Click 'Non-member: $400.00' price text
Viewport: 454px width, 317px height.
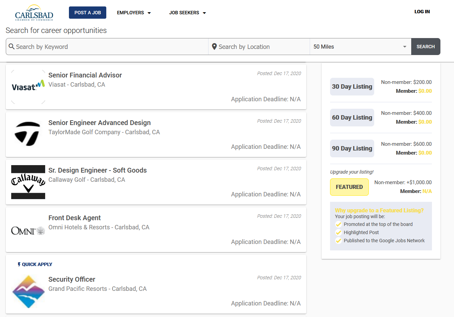(x=406, y=113)
